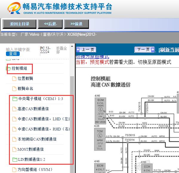Click the ECM 5 CYL module in diagram

pos(101,111)
